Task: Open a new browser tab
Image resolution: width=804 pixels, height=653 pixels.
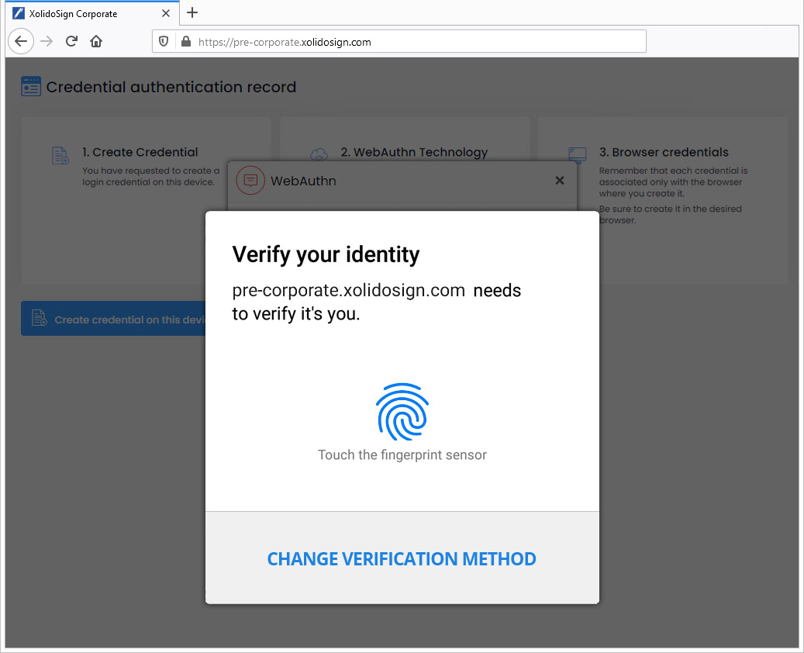Action: (x=192, y=13)
